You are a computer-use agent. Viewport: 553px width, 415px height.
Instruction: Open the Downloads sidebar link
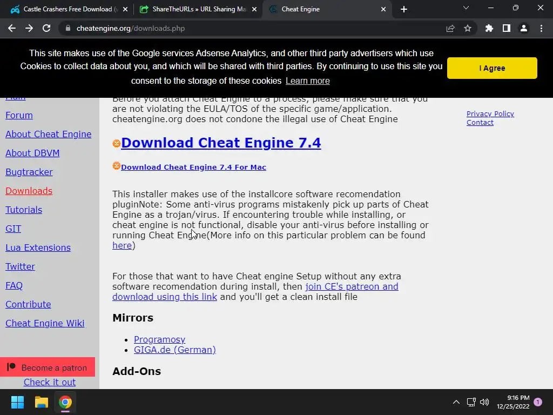pos(29,191)
